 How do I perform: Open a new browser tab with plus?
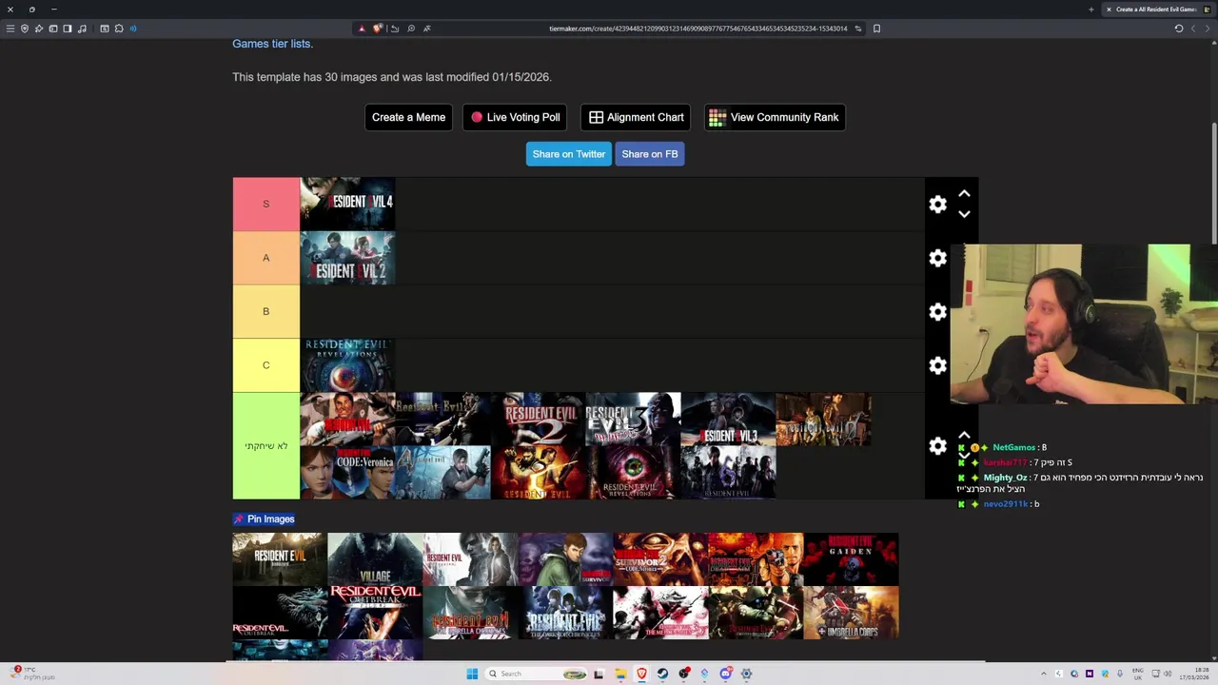point(1091,10)
